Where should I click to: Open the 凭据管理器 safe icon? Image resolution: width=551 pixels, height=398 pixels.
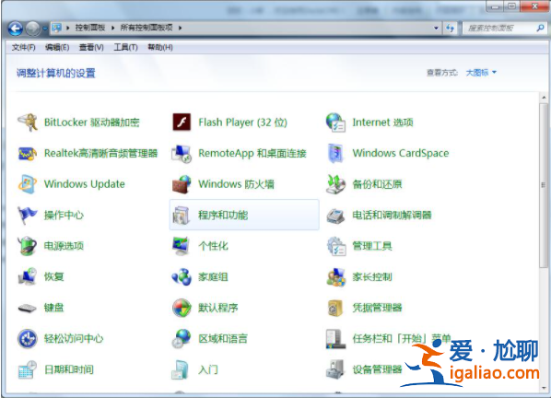click(335, 308)
